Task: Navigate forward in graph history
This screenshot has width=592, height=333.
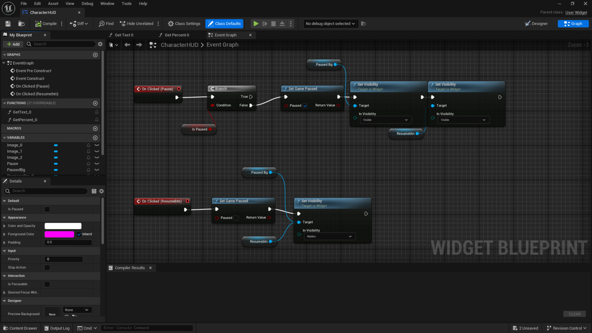Action: pyautogui.click(x=139, y=45)
